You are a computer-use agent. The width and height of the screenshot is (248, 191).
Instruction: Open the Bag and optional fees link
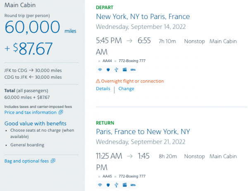(x=26, y=161)
